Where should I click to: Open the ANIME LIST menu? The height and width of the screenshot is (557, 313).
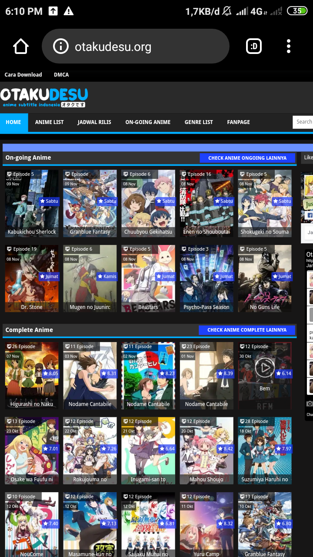50,122
